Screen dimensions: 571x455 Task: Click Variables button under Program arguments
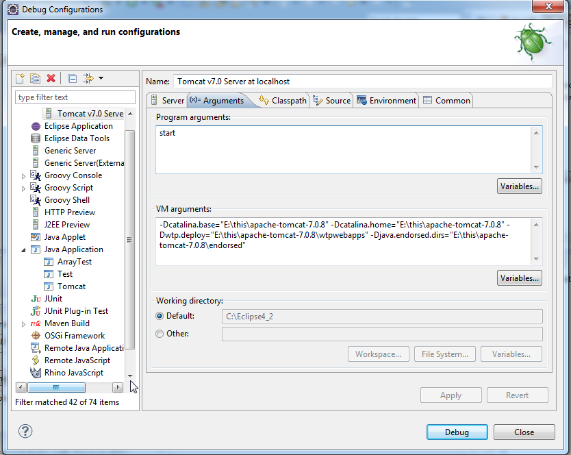[x=519, y=186]
